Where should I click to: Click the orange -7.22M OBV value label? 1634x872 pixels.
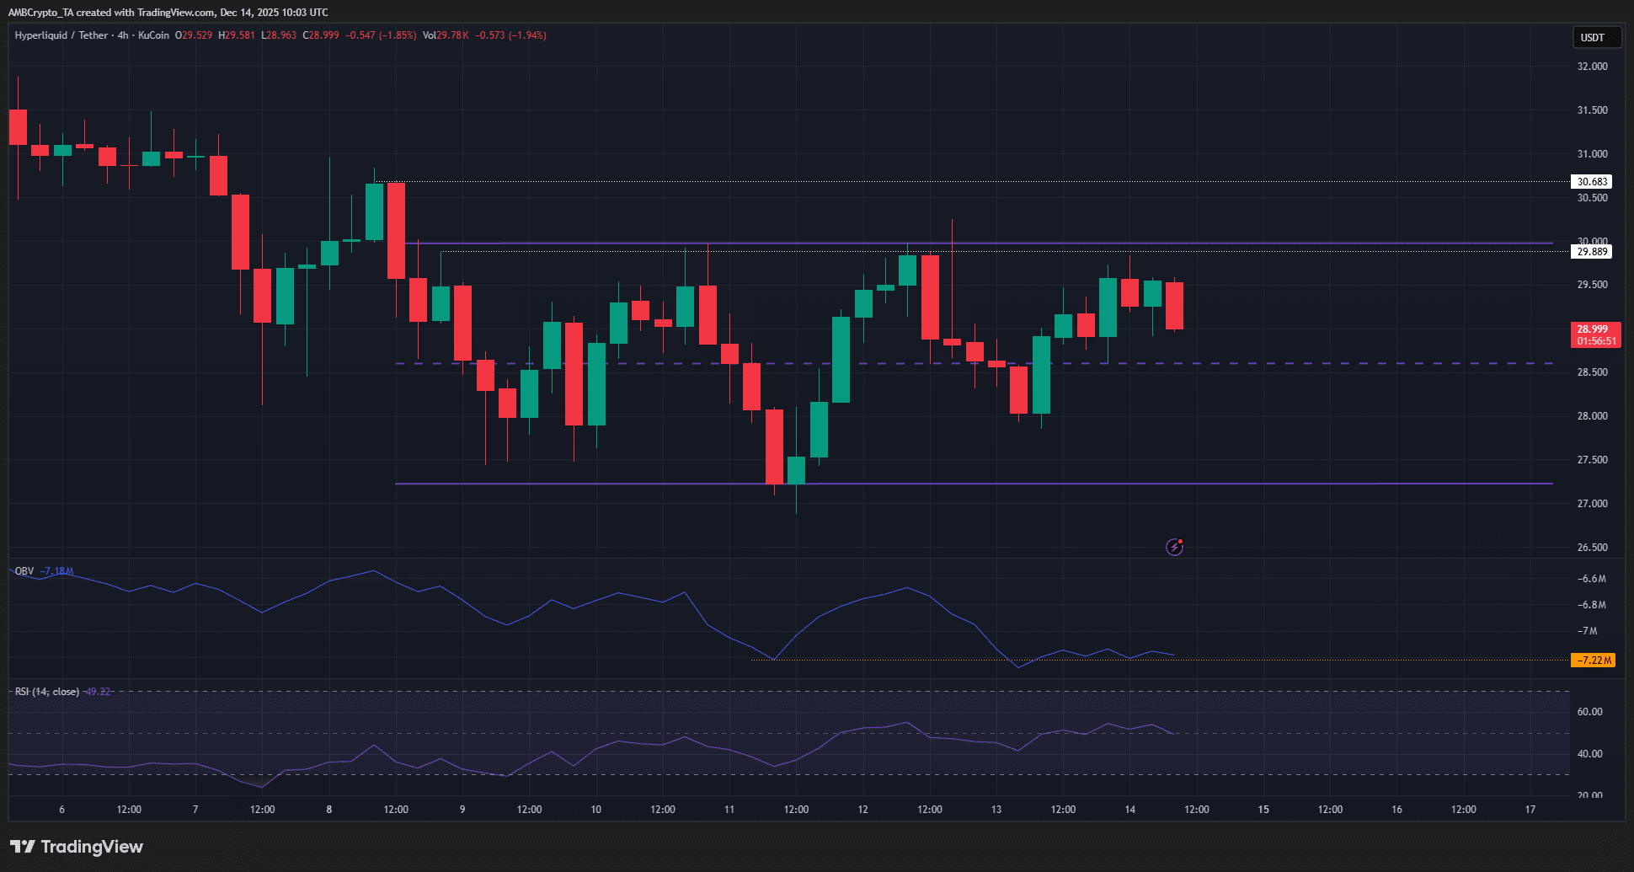1594,661
